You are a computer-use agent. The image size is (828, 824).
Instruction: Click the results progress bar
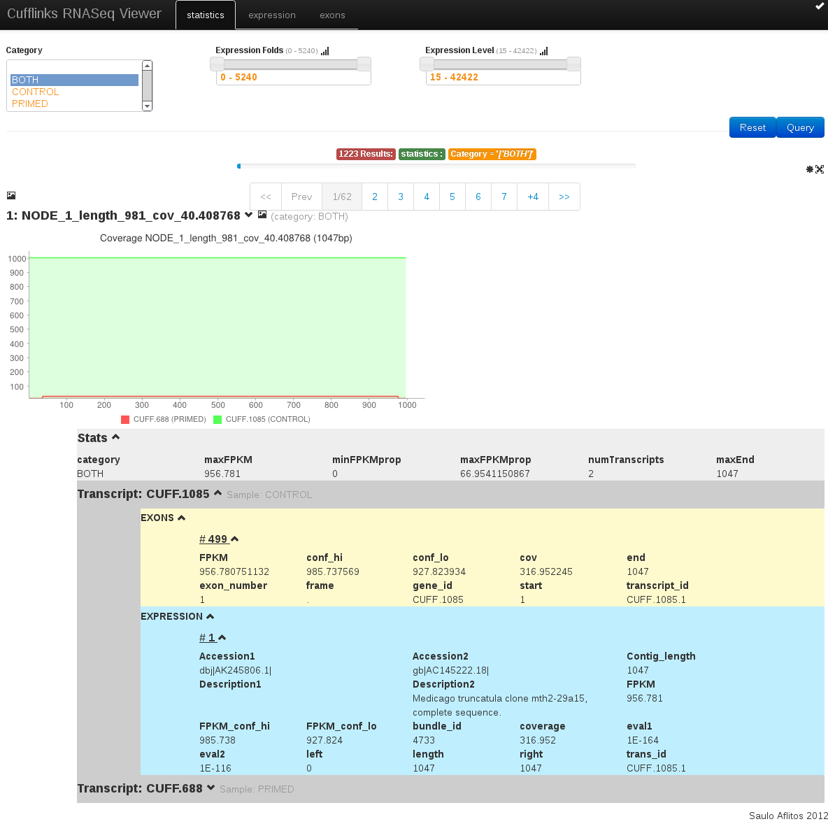coord(436,166)
